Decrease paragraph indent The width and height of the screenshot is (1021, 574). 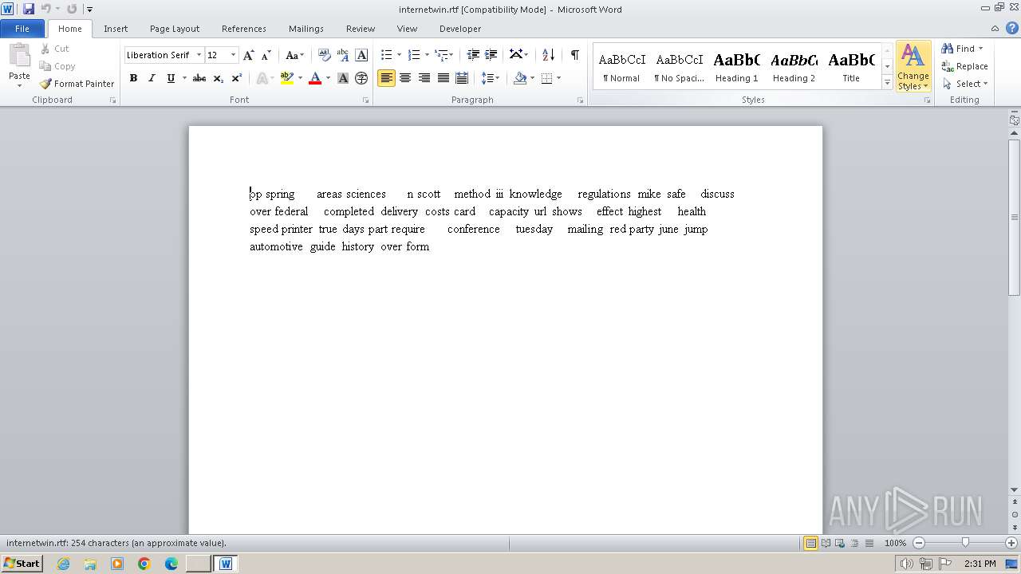473,55
